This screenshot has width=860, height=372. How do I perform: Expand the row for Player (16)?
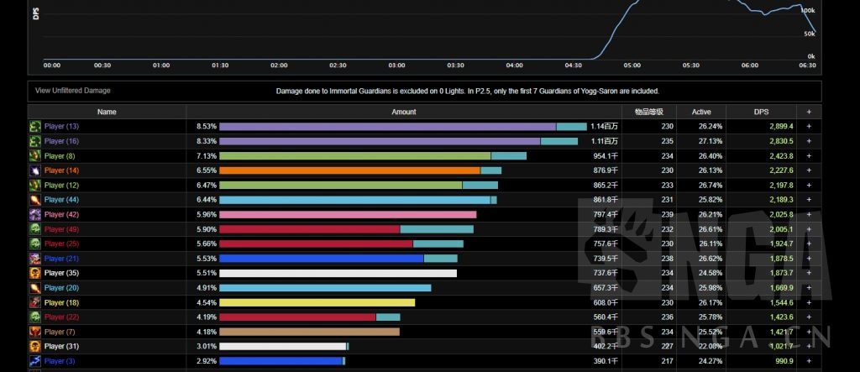809,141
